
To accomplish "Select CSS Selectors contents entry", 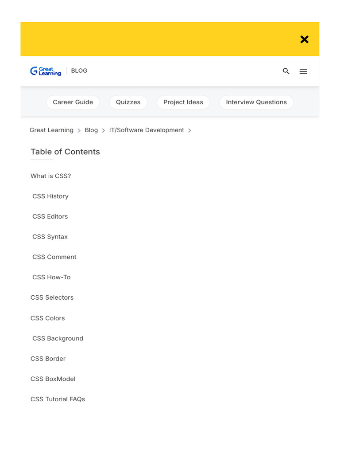I will click(52, 297).
